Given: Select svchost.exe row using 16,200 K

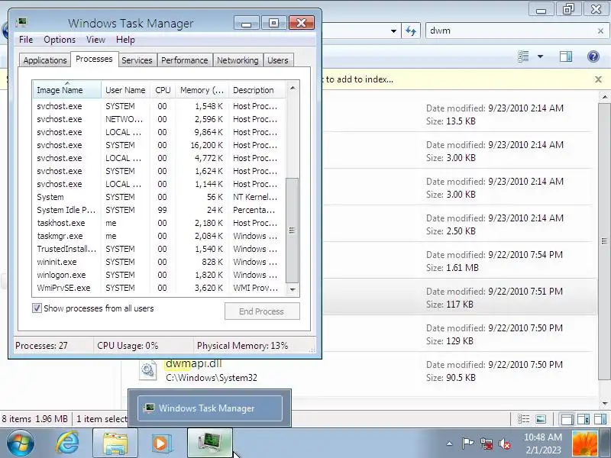Looking at the screenshot, I should [159, 145].
